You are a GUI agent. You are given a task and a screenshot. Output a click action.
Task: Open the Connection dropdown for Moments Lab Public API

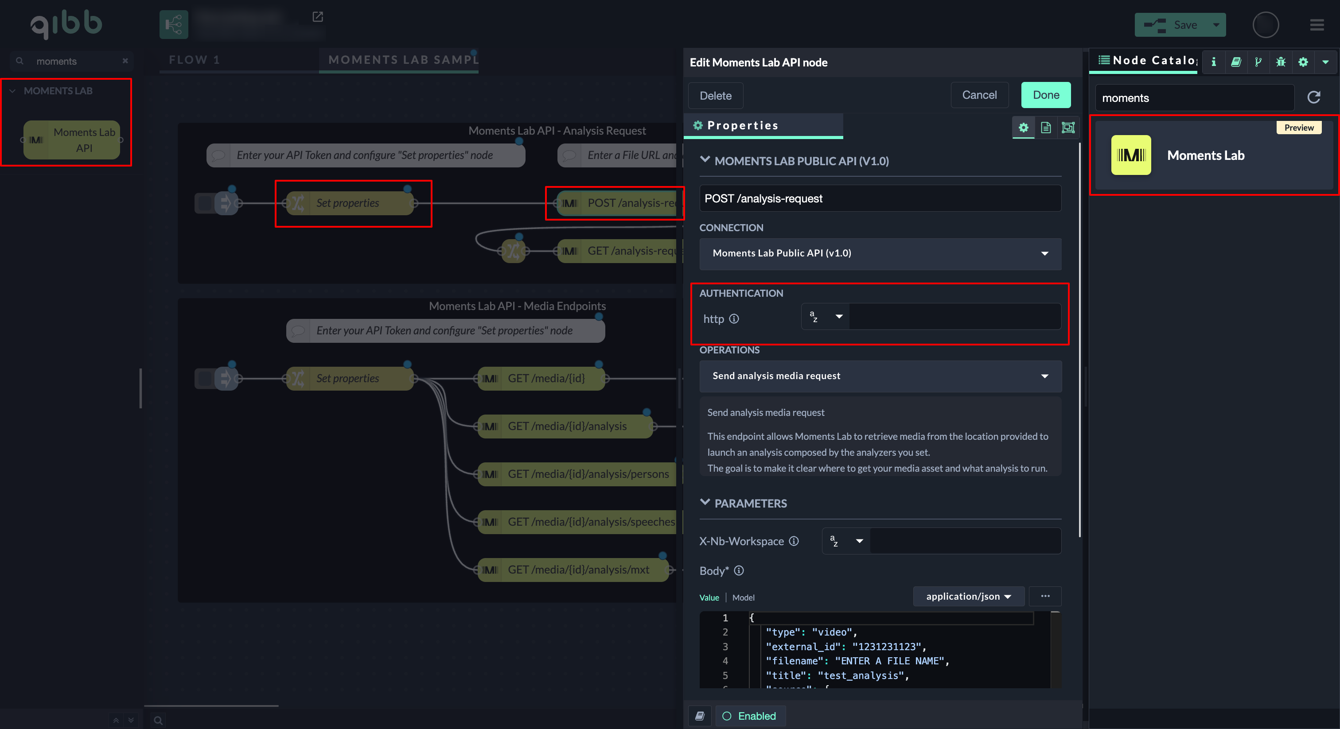point(880,254)
